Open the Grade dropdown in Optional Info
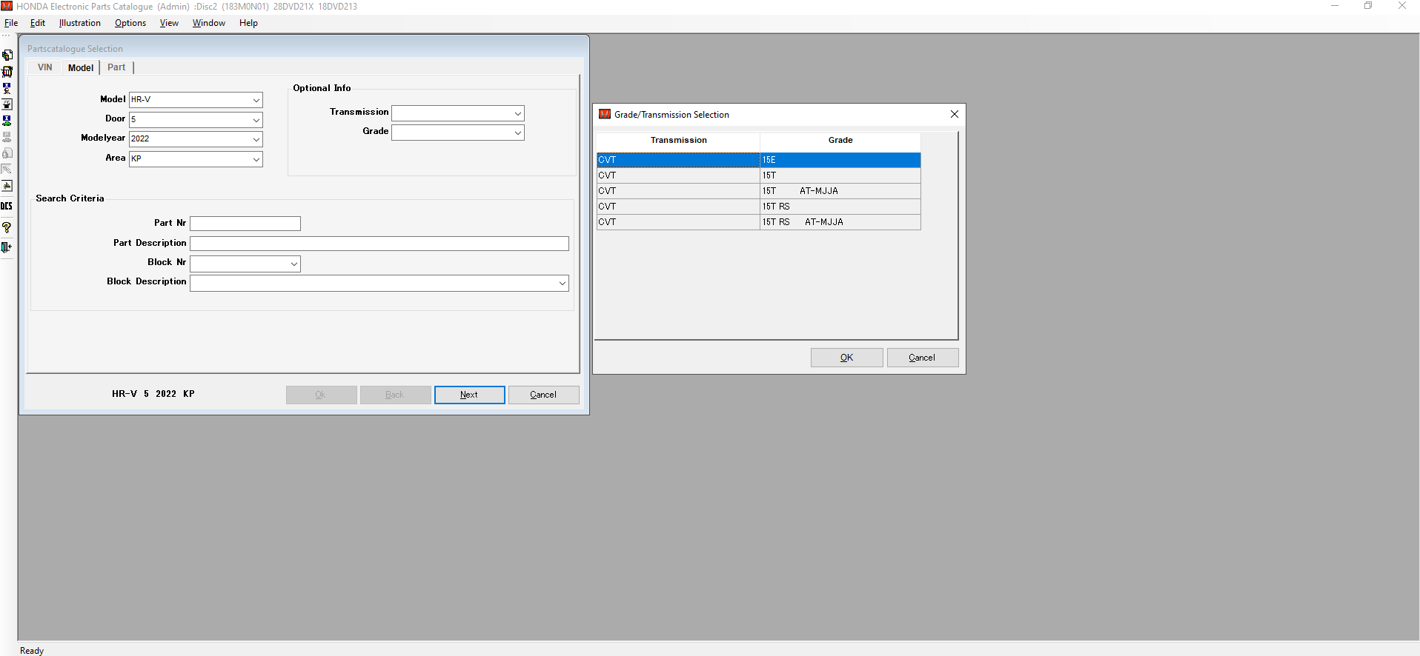The height and width of the screenshot is (656, 1420). tap(517, 133)
